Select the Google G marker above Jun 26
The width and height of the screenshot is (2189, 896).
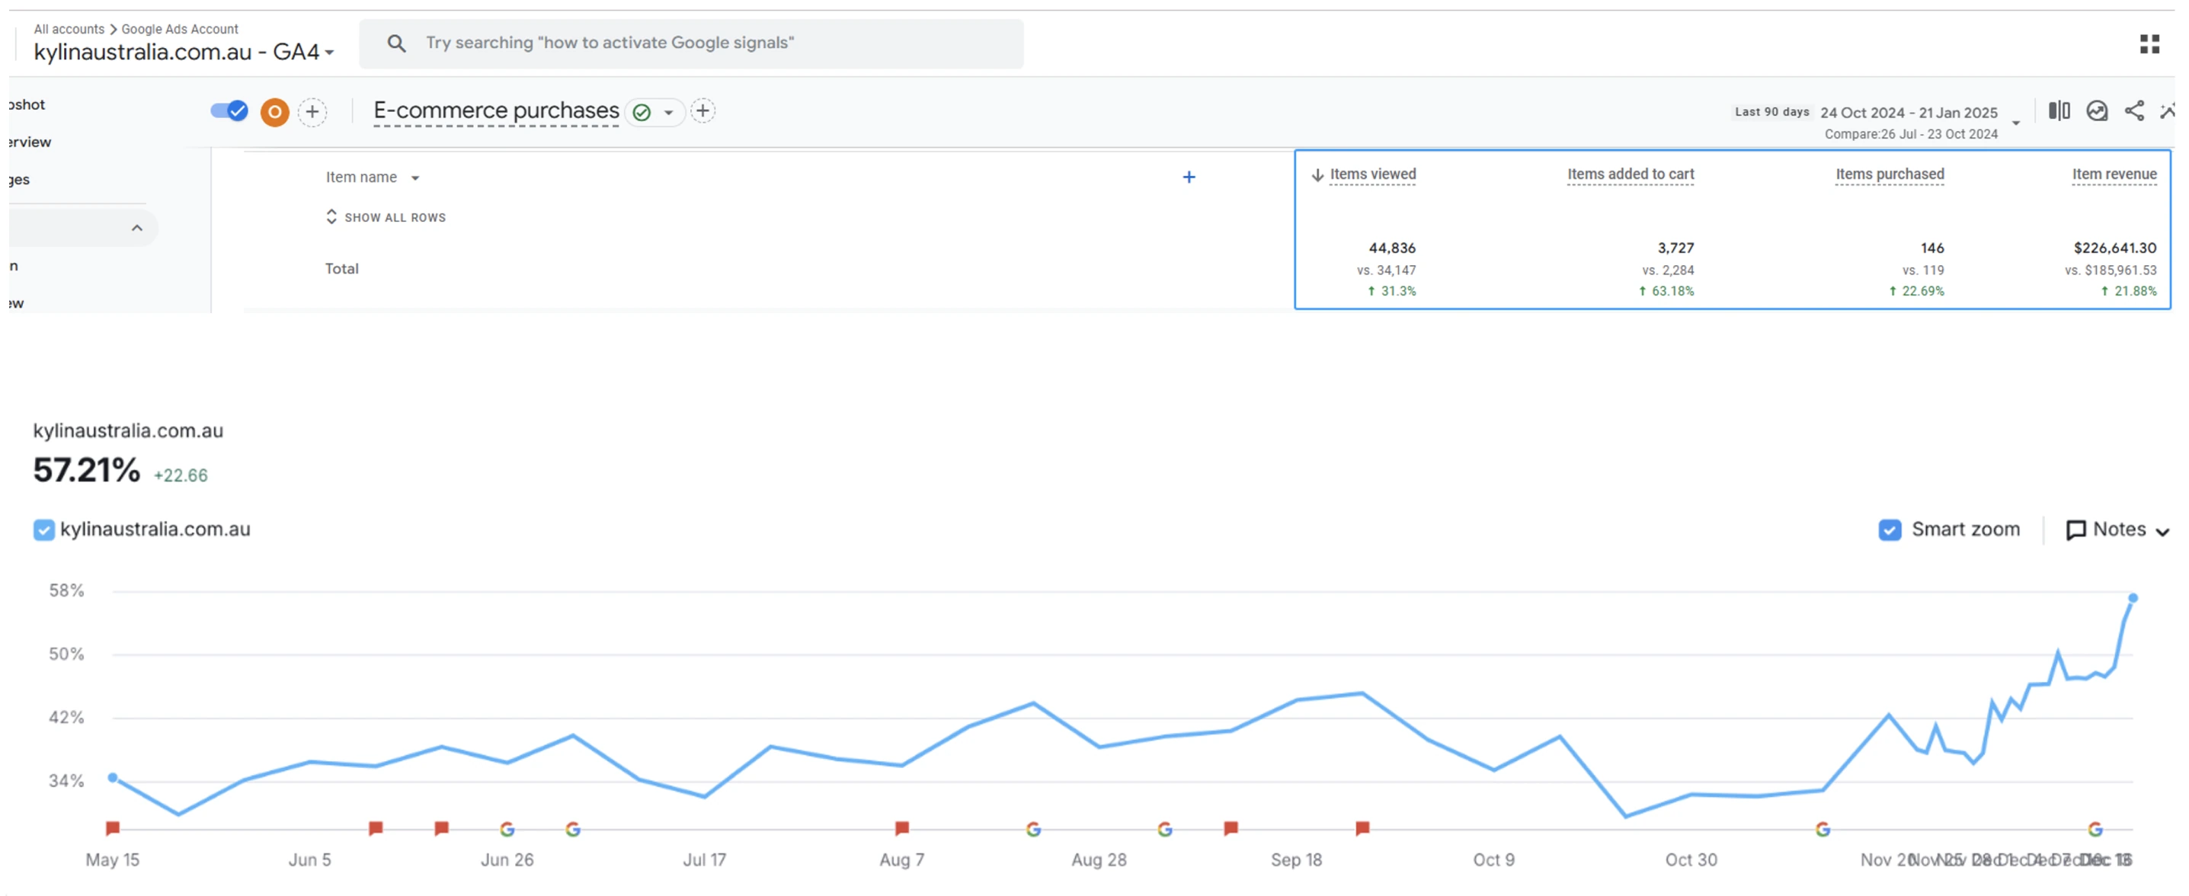click(x=507, y=829)
